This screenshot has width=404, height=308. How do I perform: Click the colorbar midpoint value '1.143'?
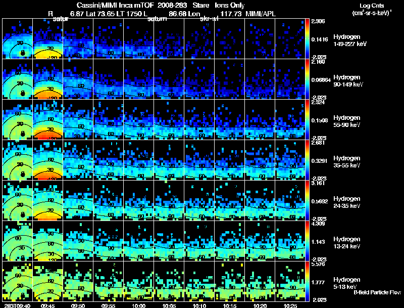[318, 242]
